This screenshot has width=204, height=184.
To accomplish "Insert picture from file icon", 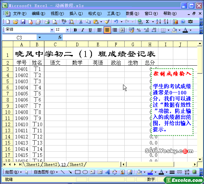I will [130, 172].
